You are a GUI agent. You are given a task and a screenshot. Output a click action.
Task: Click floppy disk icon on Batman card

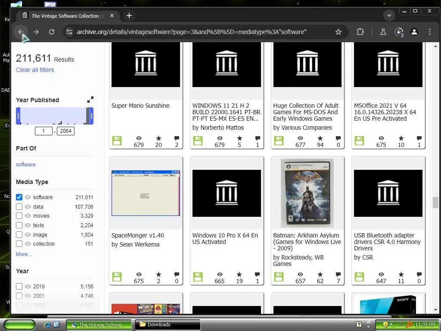tap(279, 277)
